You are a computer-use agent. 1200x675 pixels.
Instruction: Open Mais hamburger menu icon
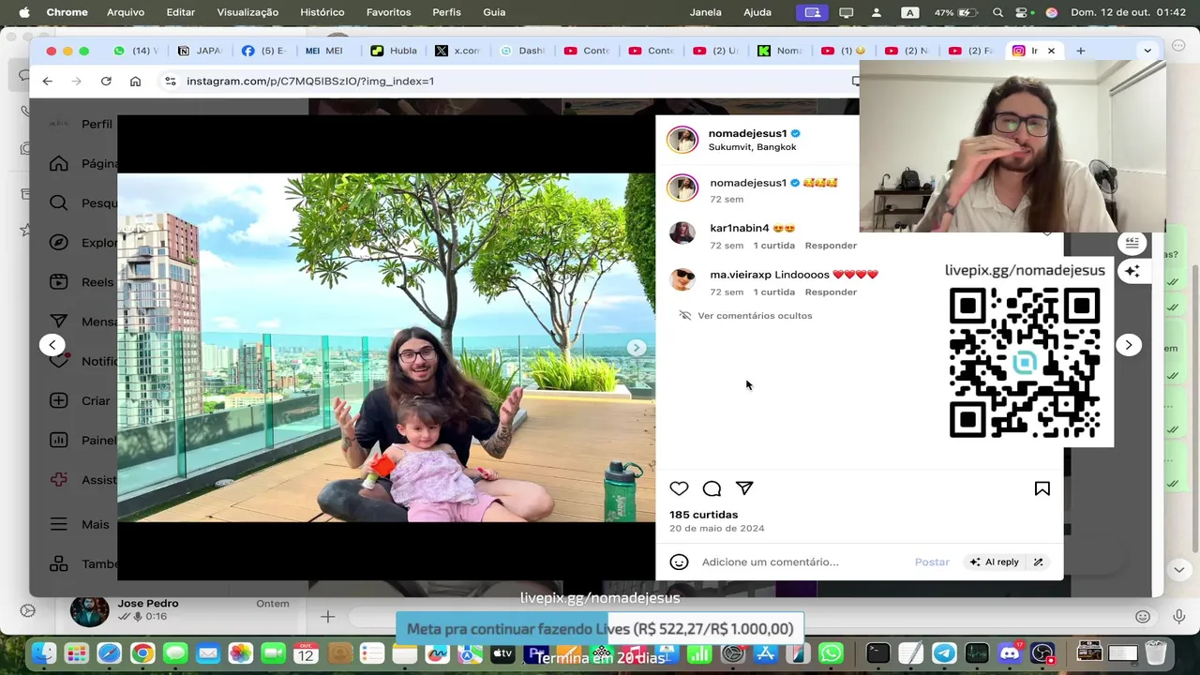coord(59,524)
